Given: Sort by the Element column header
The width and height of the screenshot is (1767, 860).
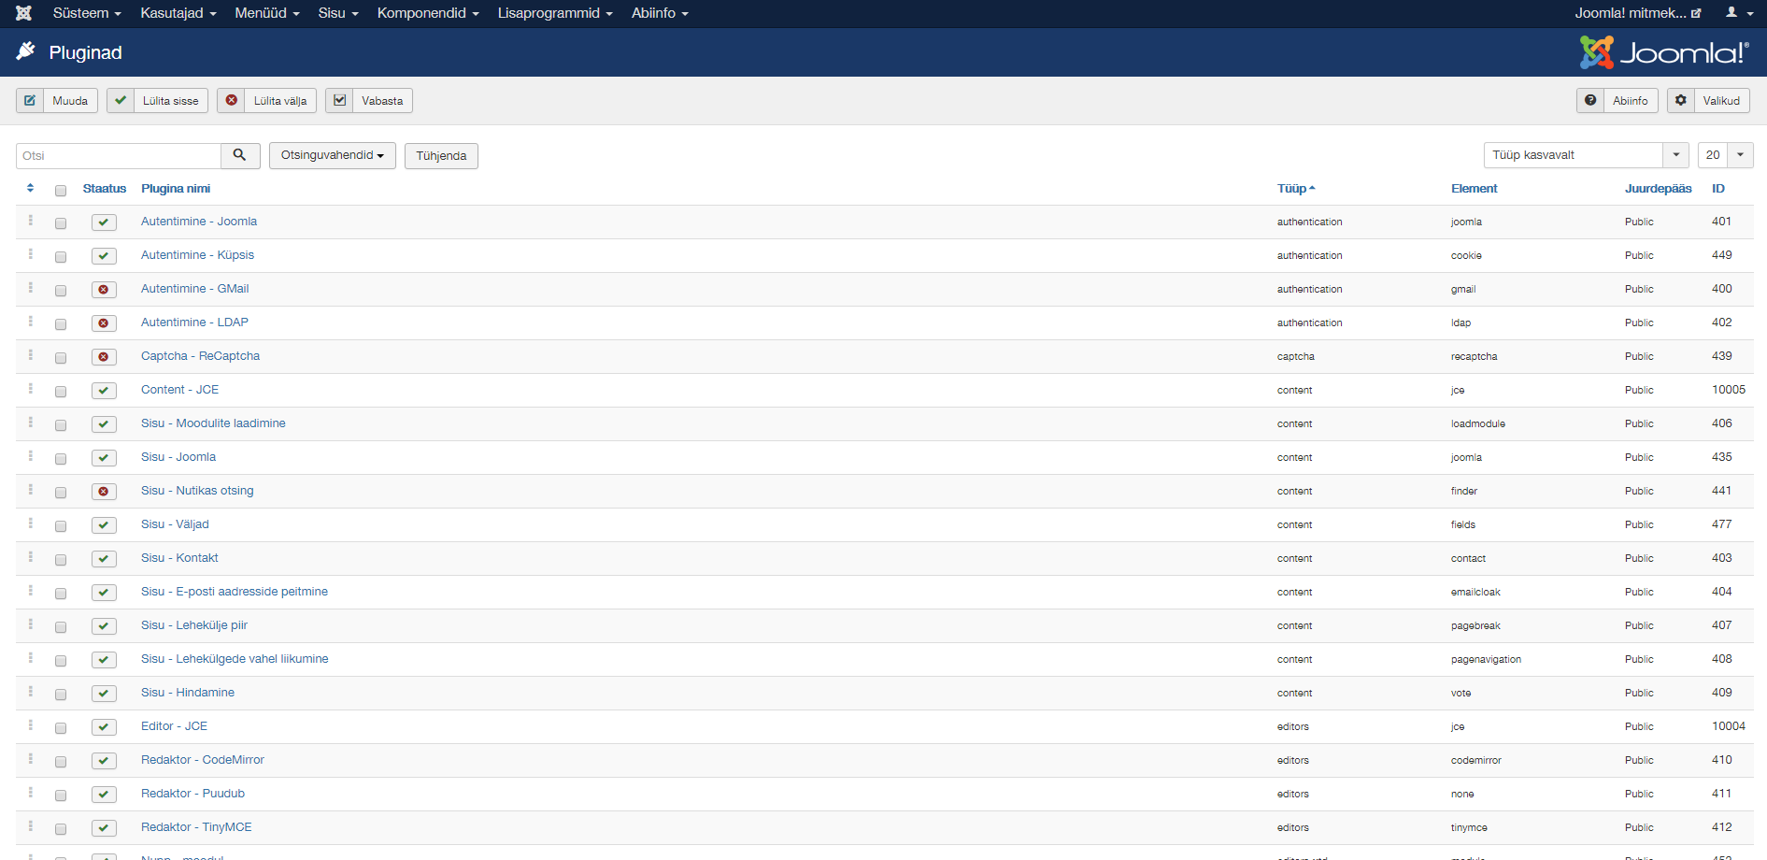Looking at the screenshot, I should click(x=1474, y=189).
